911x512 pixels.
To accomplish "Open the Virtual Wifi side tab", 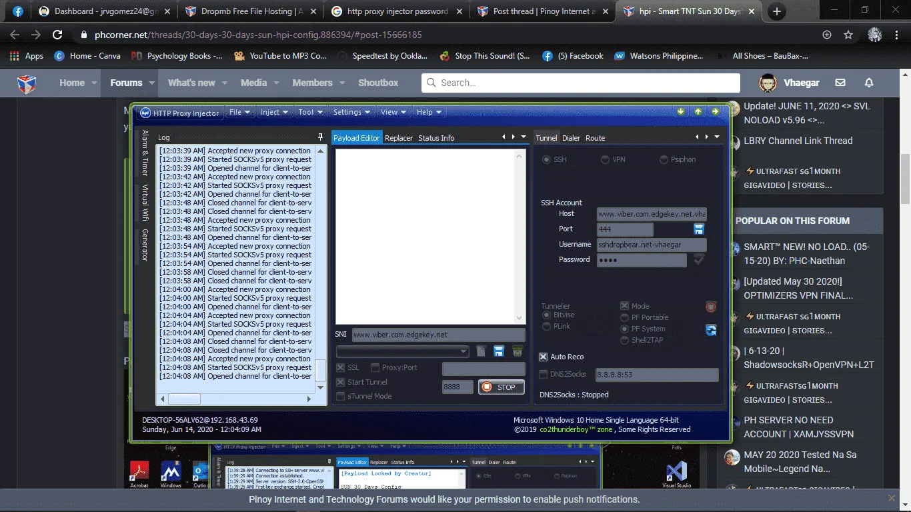I will 145,203.
